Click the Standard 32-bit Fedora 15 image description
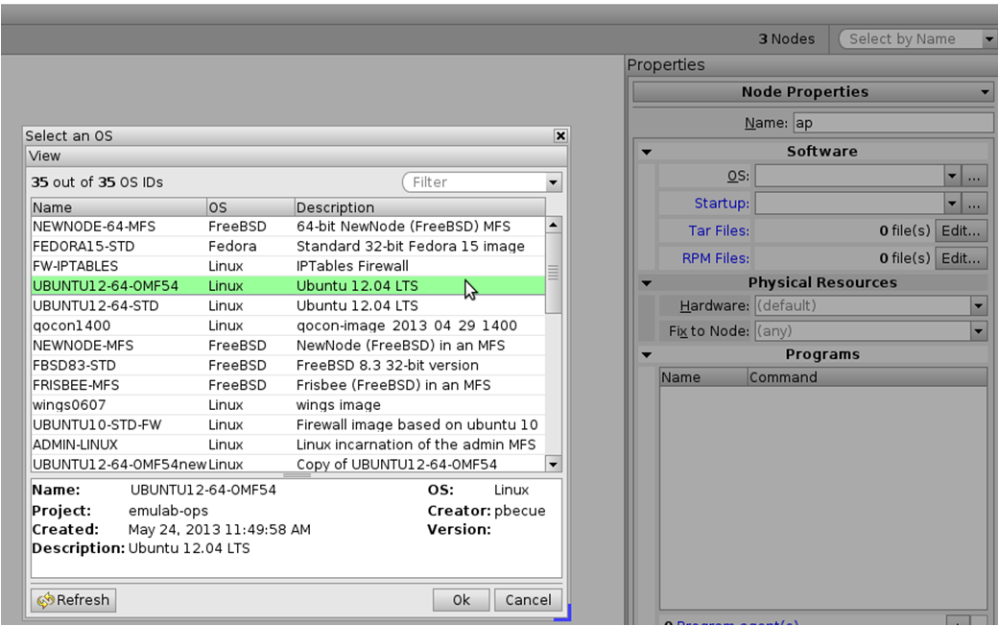Viewport: 999px width, 626px height. pos(411,246)
